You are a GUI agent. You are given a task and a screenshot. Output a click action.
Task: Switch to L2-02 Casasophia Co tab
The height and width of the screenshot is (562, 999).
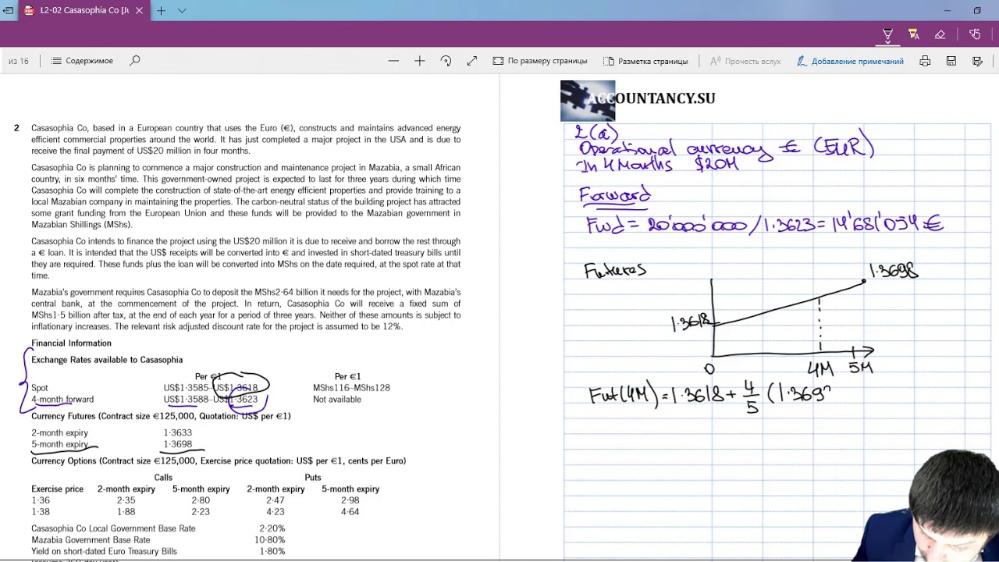coord(84,11)
